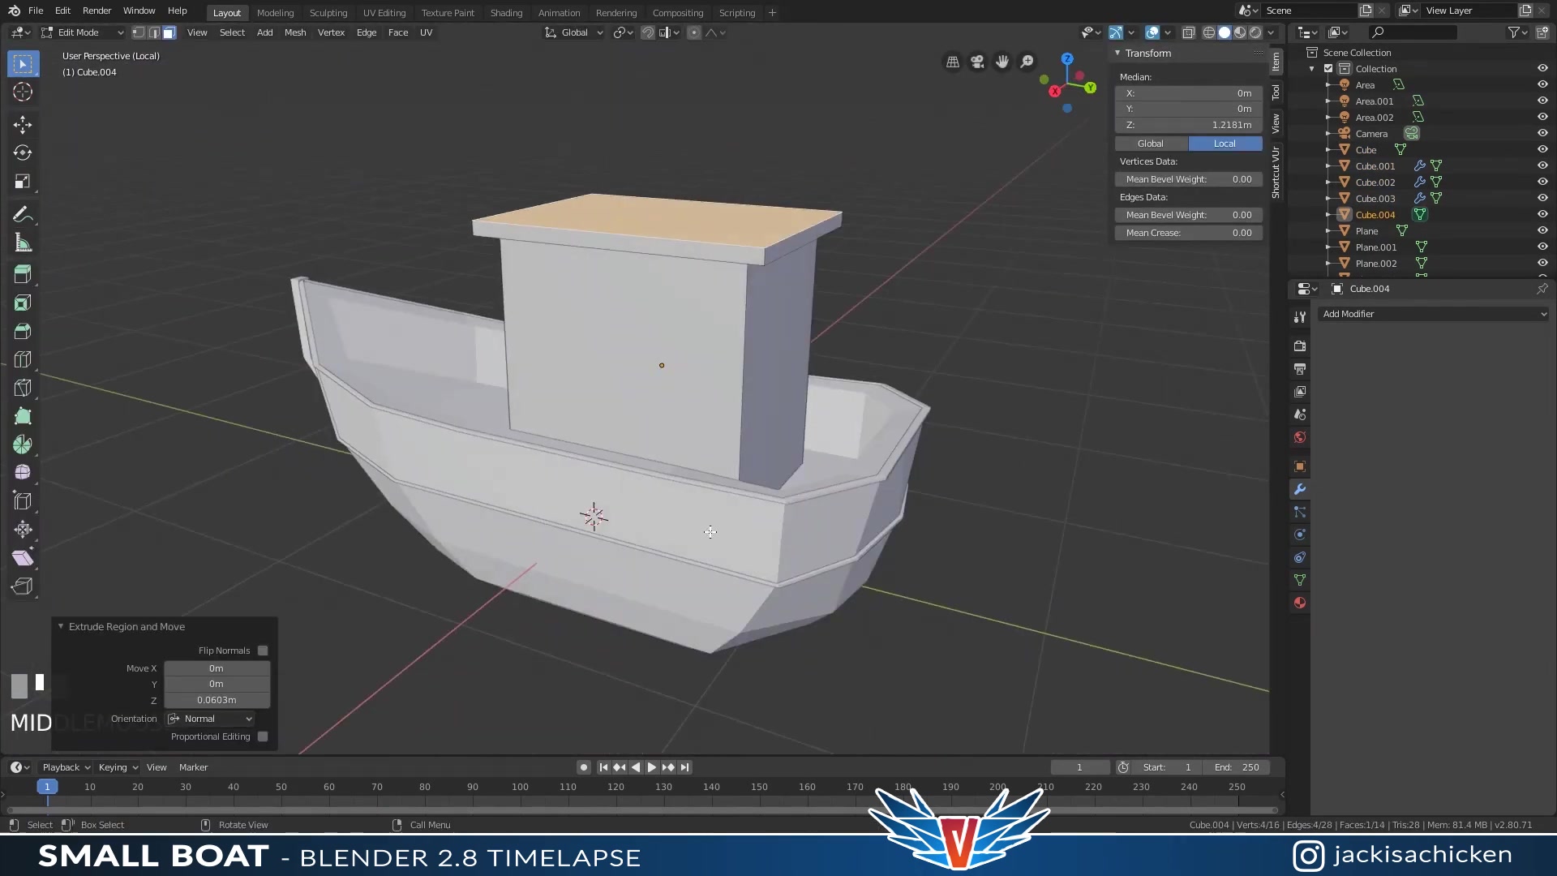Toggle Local transform orientation
The image size is (1557, 876).
tap(1225, 144)
